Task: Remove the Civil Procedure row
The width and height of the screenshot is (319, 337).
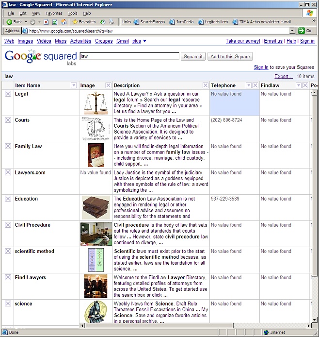Action: [x=8, y=225]
